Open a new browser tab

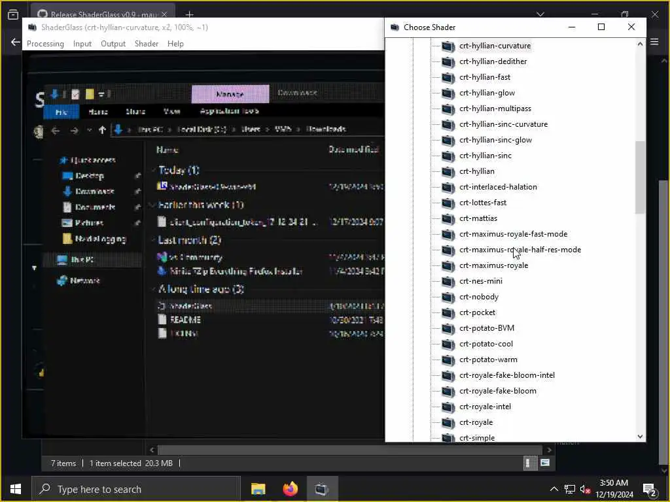coord(189,14)
